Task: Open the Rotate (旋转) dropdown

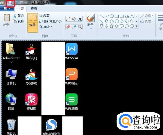Action: [x=46, y=27]
